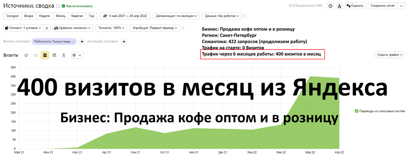Open the Детализация: по месяцам dropdown

click(x=176, y=16)
